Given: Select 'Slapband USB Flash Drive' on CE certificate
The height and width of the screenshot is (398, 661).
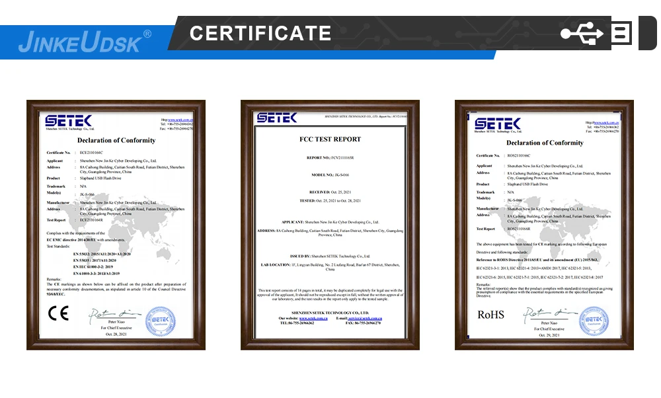Looking at the screenshot, I should (100, 179).
